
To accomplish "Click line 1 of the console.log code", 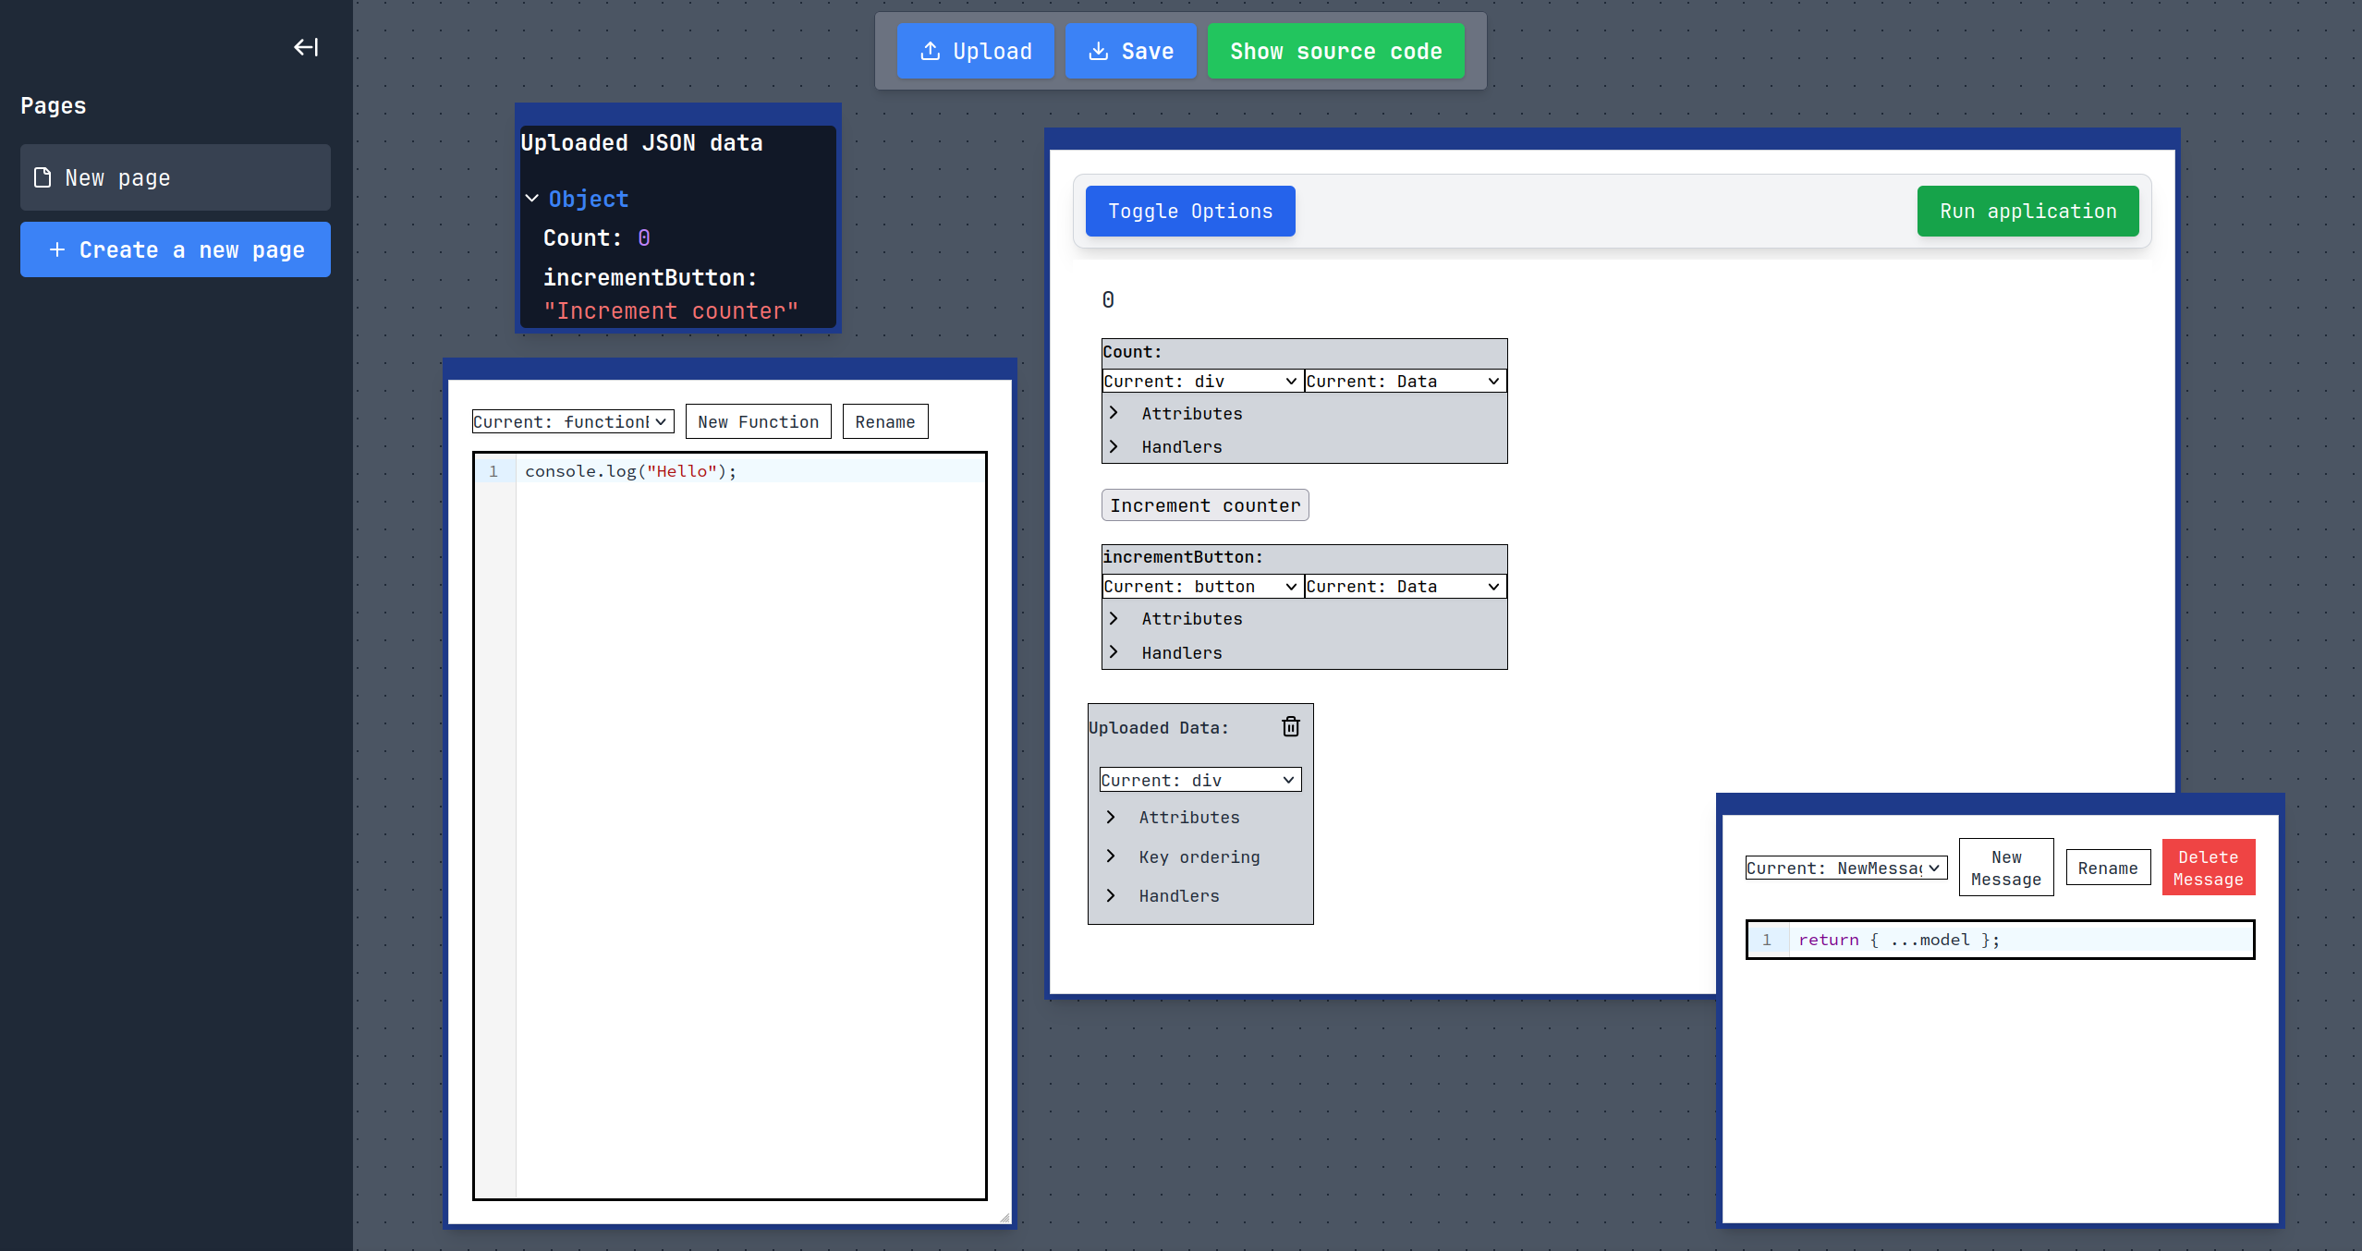I will click(631, 470).
